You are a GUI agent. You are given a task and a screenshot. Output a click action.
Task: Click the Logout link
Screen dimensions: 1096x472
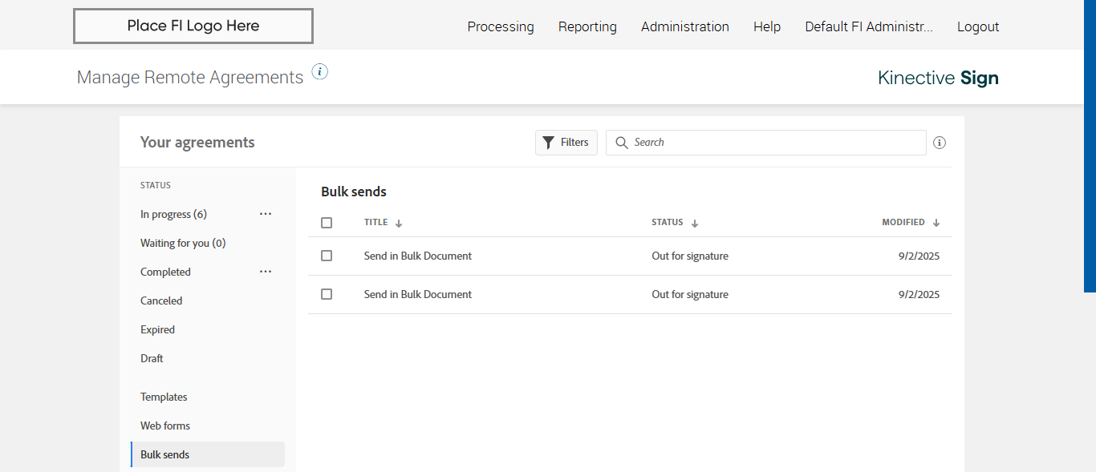point(978,26)
